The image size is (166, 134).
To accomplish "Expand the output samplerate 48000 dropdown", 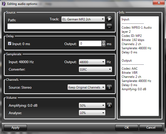I will (x=92, y=62).
